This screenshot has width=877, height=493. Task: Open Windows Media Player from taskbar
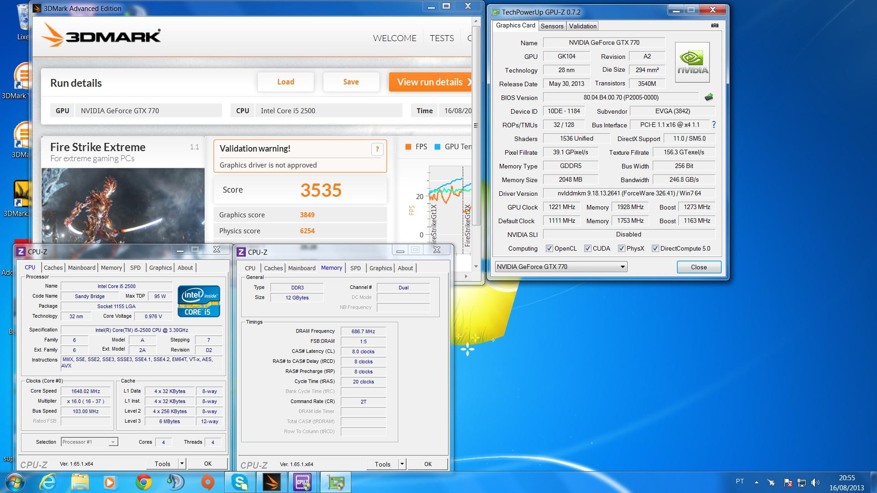tap(109, 482)
